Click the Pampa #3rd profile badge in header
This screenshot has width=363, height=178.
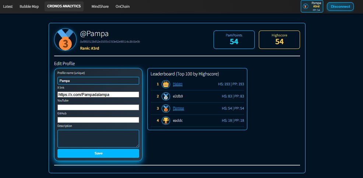point(312,6)
